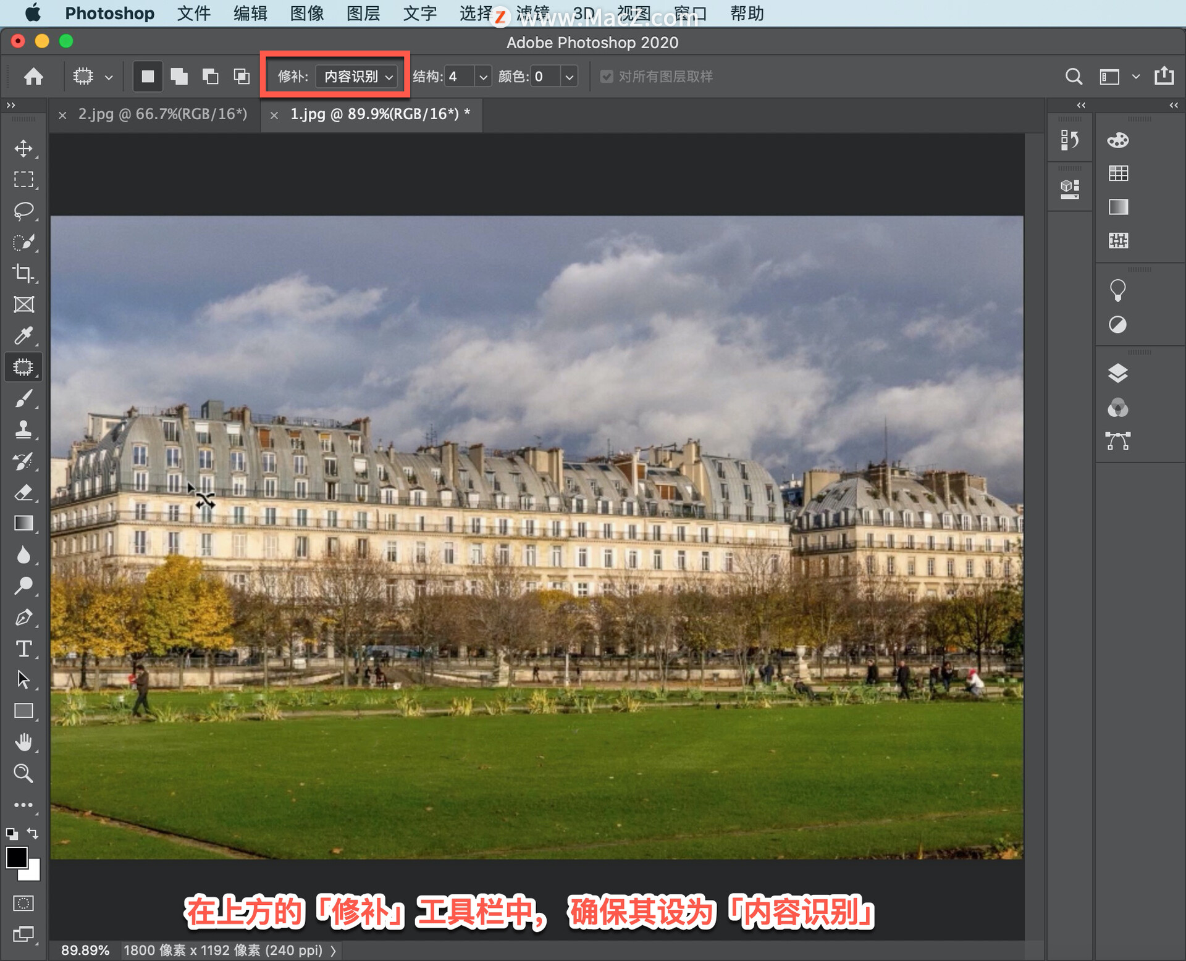Swap foreground and background colors

33,833
